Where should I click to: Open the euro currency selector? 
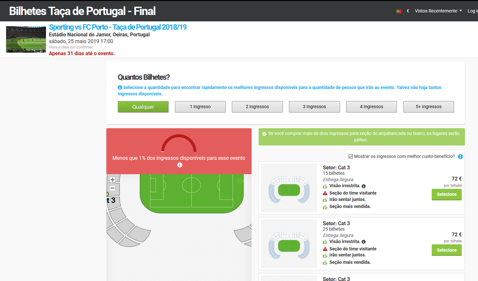408,11
